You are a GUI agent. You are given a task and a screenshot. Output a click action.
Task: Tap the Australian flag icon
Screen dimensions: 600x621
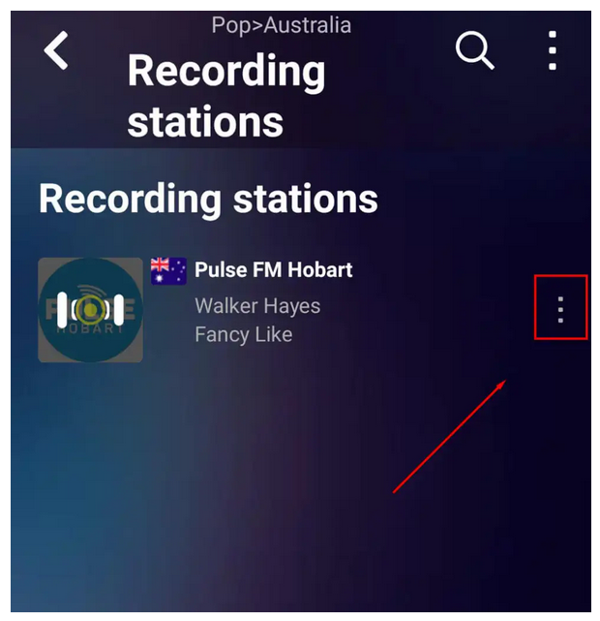point(168,271)
